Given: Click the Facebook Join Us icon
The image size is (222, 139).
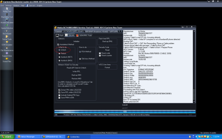Looking at the screenshot, I should click(27, 5).
